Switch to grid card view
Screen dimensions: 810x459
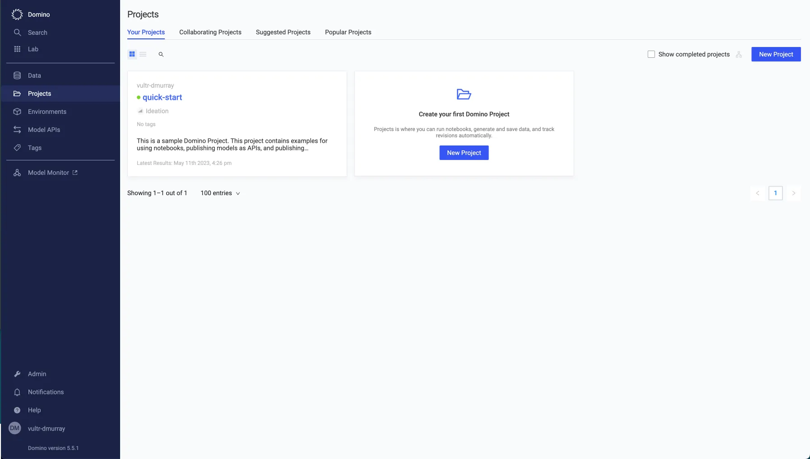(x=132, y=54)
